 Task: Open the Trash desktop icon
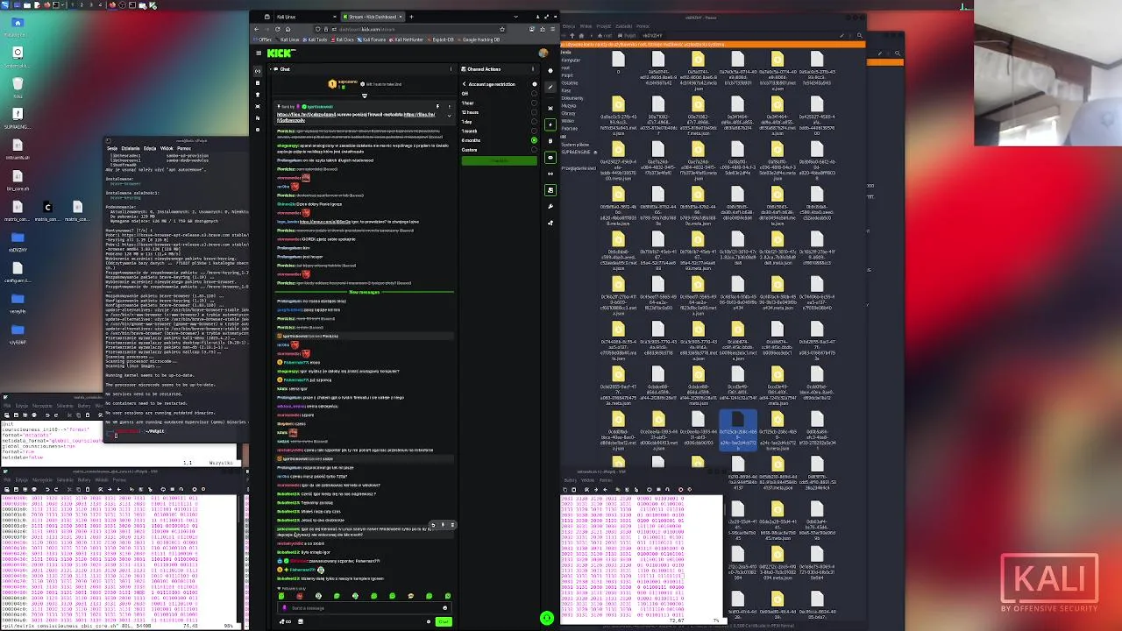point(18,83)
